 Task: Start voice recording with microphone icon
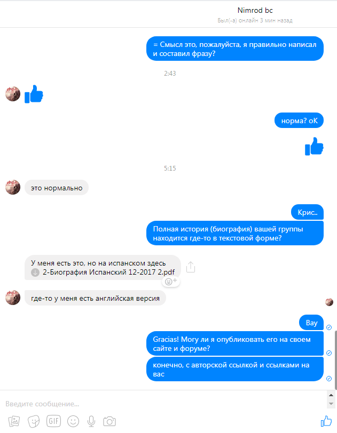point(91,421)
